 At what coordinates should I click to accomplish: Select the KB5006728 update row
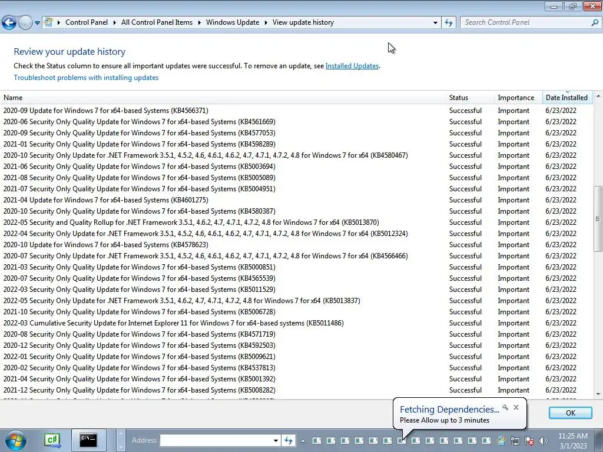296,312
